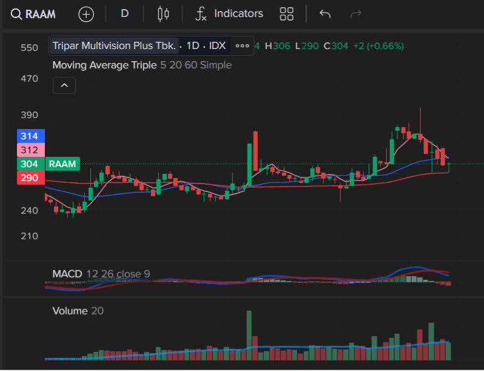Open the D timeframe interval selector
The width and height of the screenshot is (484, 372).
[x=125, y=13]
